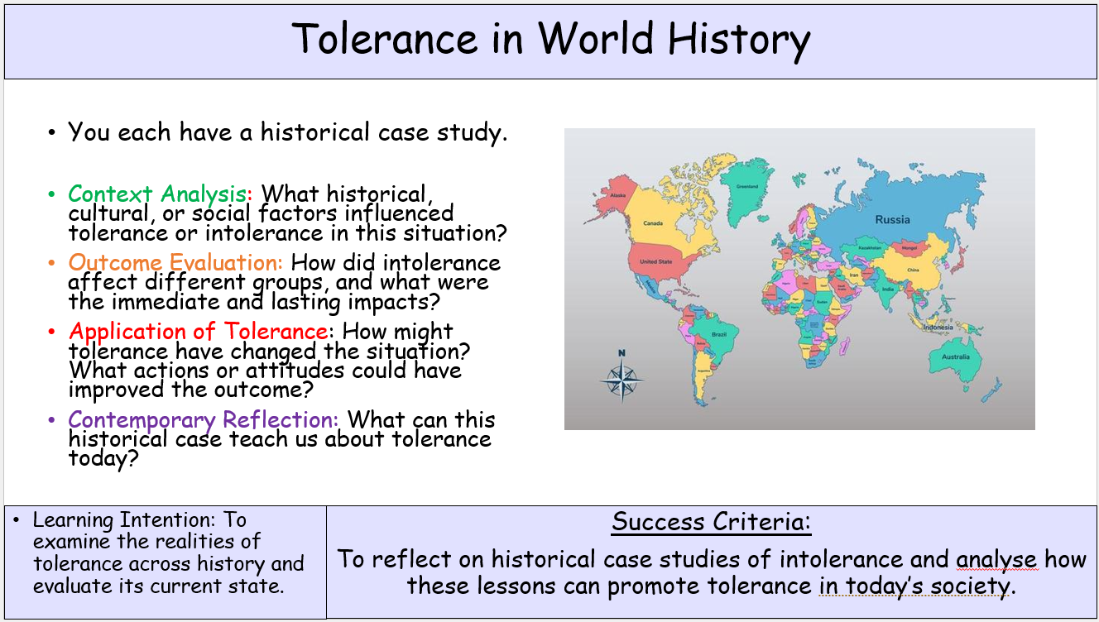The height and width of the screenshot is (622, 1099).
Task: Click the slide title Tolerance in World History
Action: click(550, 39)
